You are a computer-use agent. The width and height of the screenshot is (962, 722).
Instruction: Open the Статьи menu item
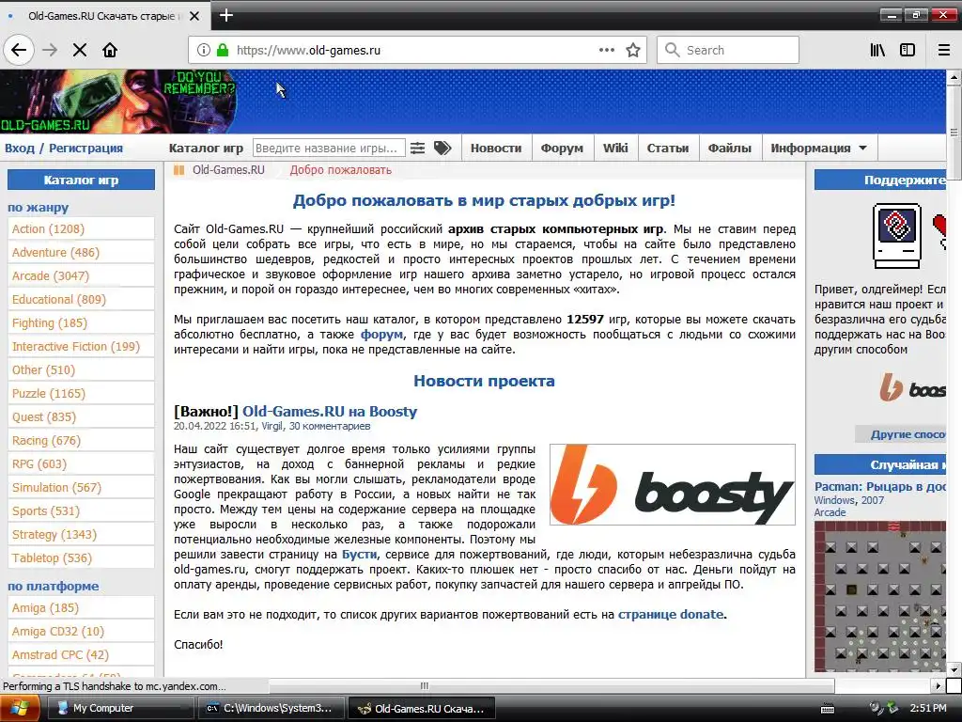point(668,148)
